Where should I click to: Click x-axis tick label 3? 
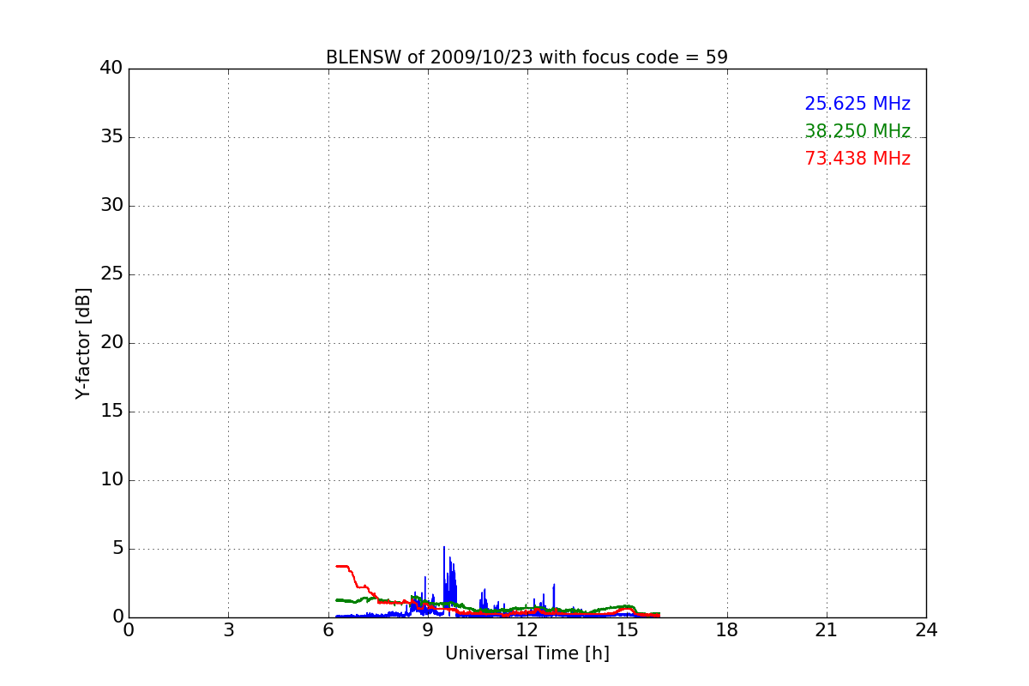[x=228, y=630]
